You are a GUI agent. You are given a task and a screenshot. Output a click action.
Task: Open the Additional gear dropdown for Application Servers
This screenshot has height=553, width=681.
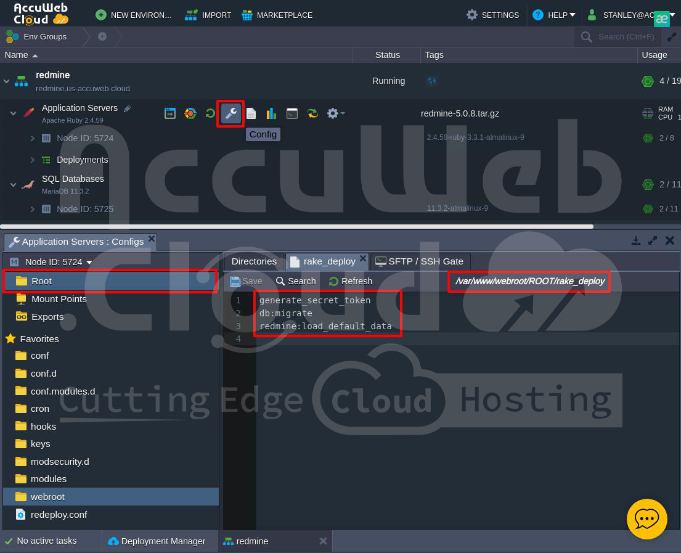335,113
